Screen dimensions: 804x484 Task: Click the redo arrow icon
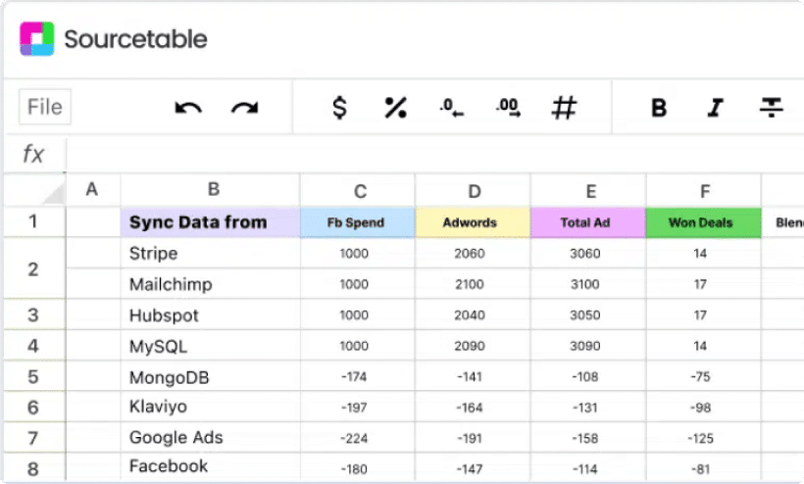pyautogui.click(x=244, y=108)
